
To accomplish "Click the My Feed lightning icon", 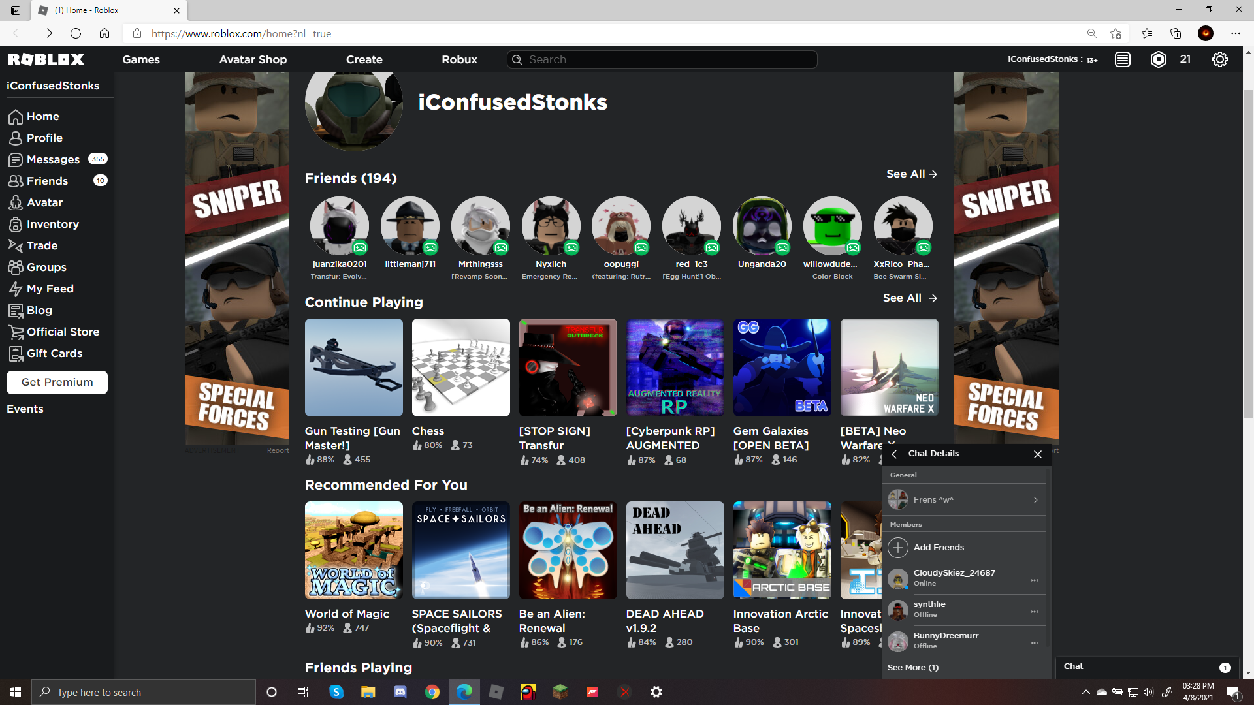I will pos(16,289).
